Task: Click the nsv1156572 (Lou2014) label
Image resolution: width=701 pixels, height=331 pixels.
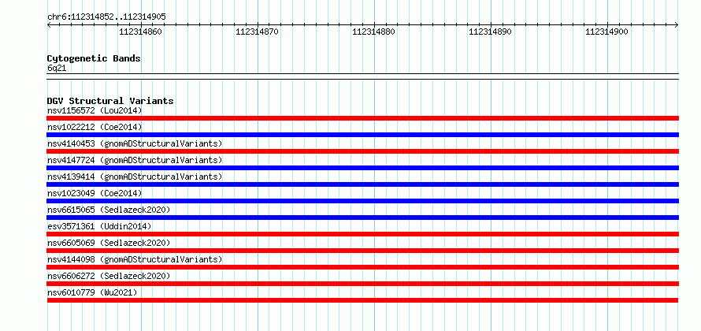Action: click(x=95, y=110)
